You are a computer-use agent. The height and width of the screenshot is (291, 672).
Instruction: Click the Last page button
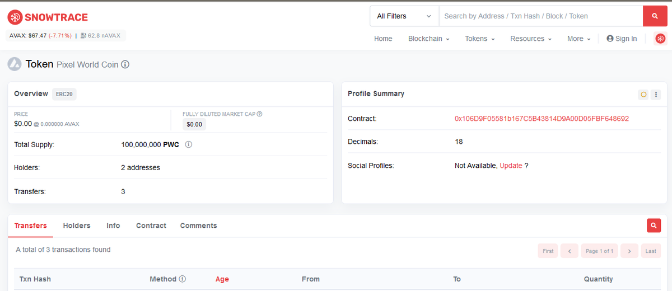651,251
